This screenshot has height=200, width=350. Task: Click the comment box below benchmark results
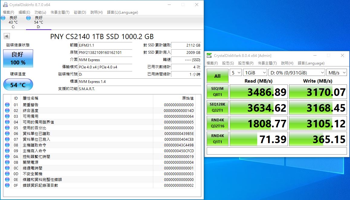(x=277, y=151)
